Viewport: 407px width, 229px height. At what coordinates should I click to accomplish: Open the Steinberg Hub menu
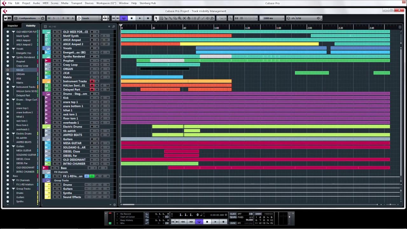click(148, 3)
